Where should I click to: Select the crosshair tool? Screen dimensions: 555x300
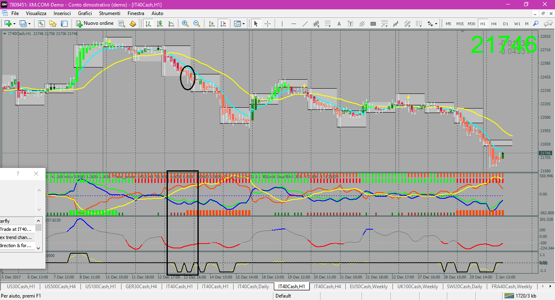point(267,24)
